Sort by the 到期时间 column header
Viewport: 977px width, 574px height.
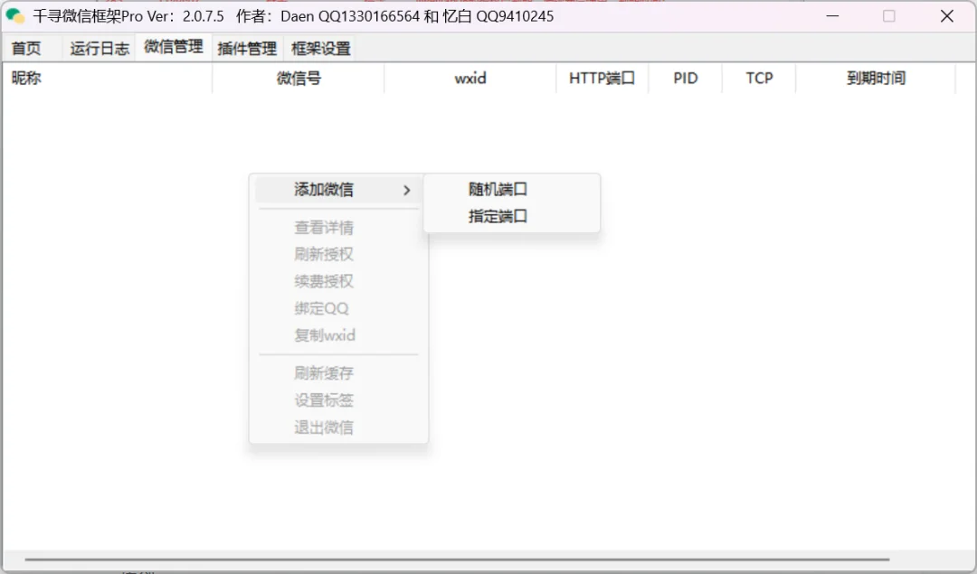[x=876, y=78]
